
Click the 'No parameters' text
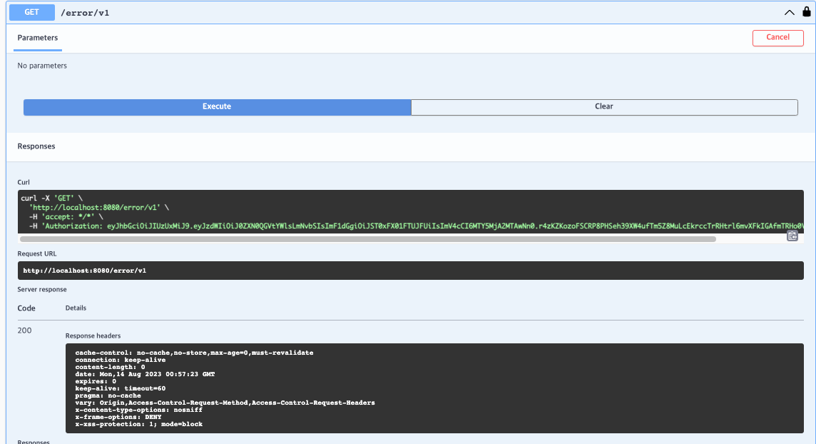pos(42,66)
